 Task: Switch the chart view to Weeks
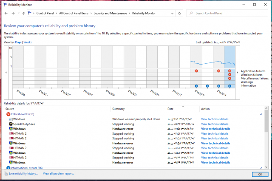[x=28, y=42]
